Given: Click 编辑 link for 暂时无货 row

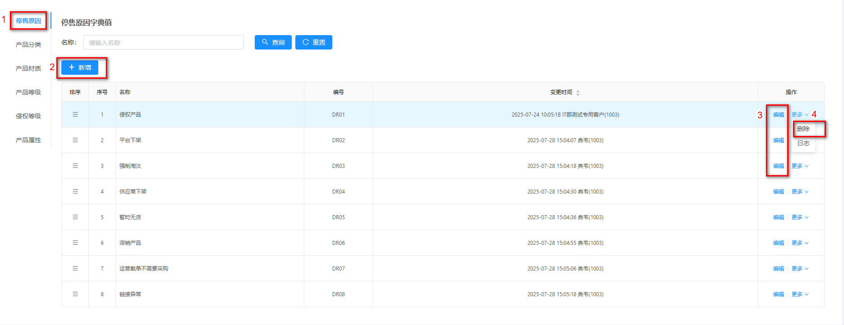Looking at the screenshot, I should point(779,217).
